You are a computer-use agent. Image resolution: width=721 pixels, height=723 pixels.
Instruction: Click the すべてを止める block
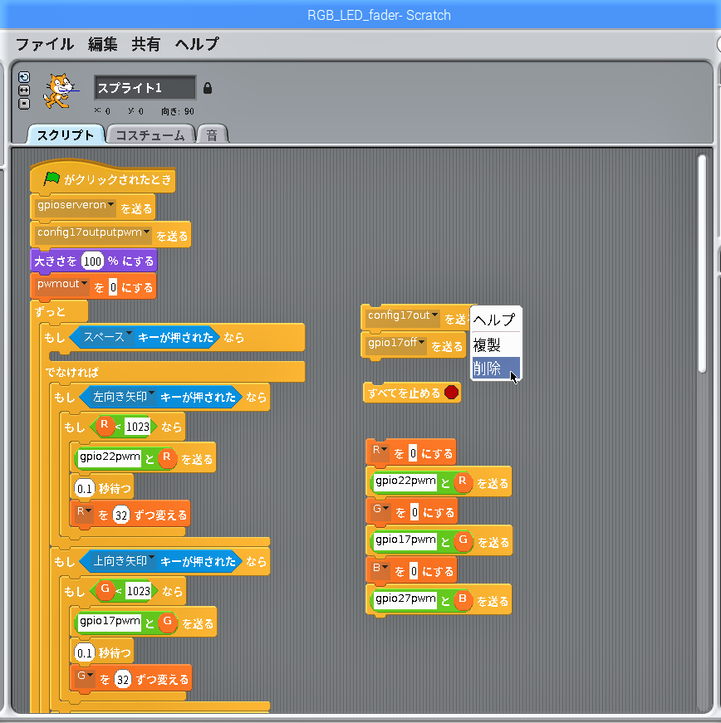[x=411, y=393]
